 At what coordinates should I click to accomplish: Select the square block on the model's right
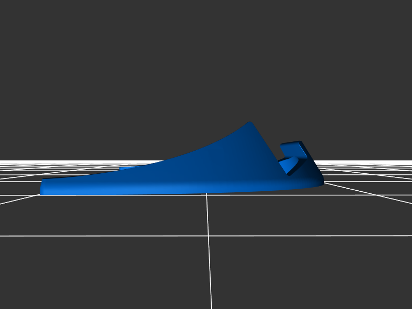[x=292, y=149]
